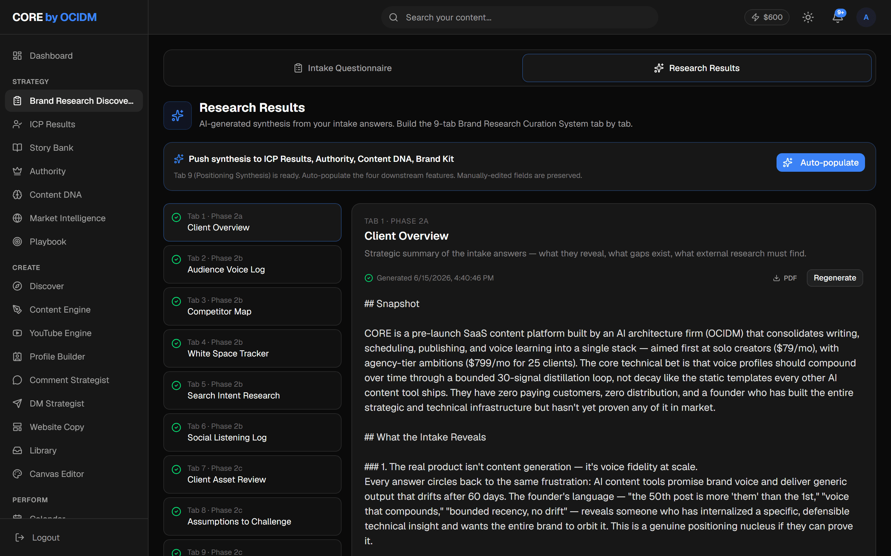
Task: Click Market Intelligence globe icon
Action: coord(17,218)
